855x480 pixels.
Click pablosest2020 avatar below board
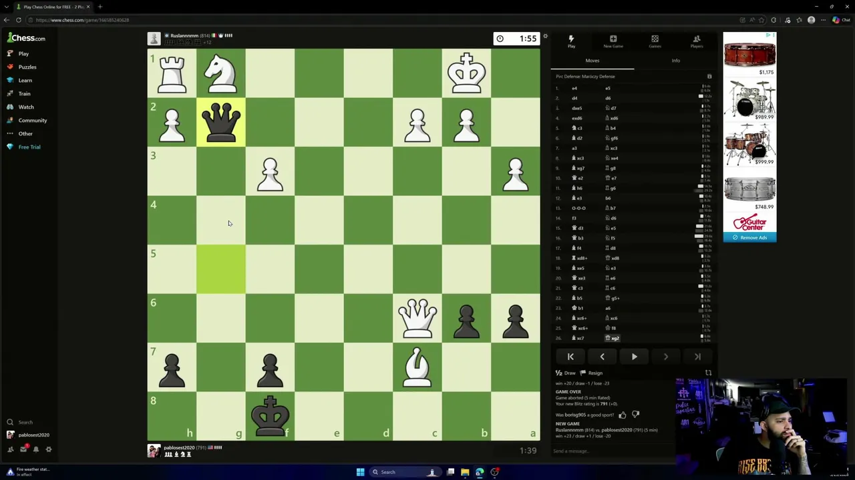coord(154,451)
